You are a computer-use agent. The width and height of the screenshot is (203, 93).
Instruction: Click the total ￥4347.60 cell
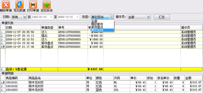pyautogui.click(x=96, y=69)
